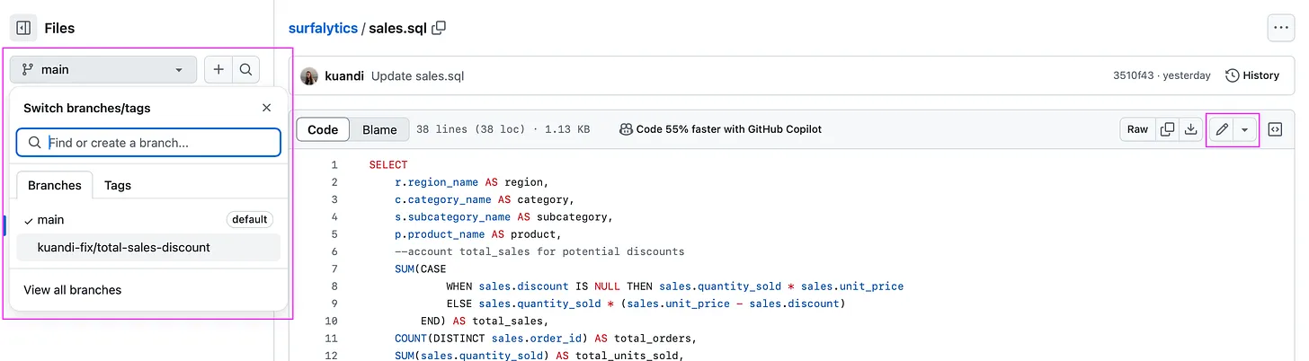Copy raw file contents icon

pos(1167,129)
